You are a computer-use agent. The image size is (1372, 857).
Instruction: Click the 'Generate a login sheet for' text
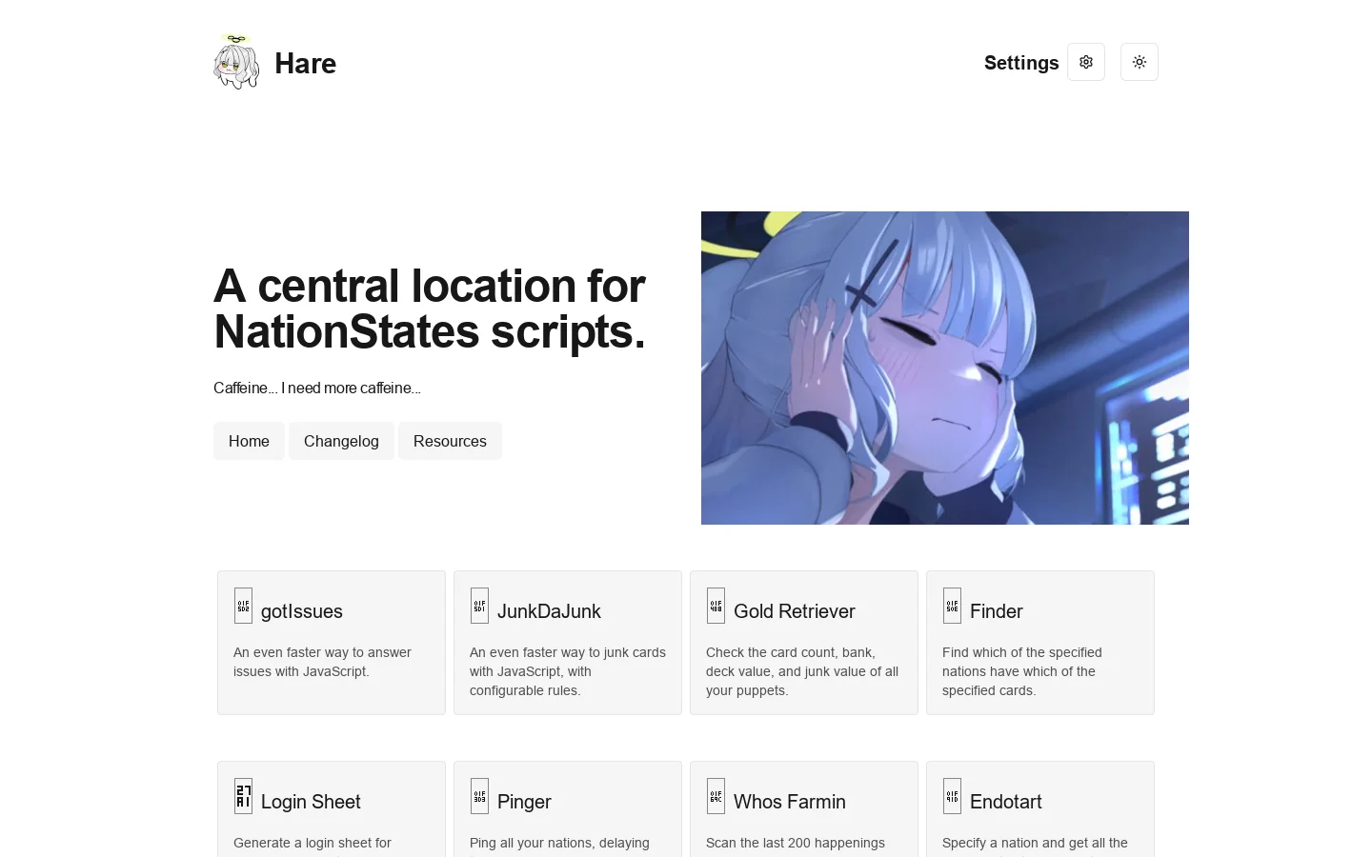[x=313, y=843]
